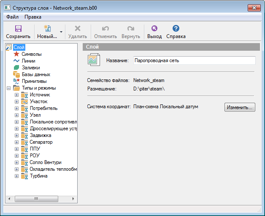Expand the Потребитель tree node
The width and height of the screenshot is (265, 216).
tap(17, 108)
